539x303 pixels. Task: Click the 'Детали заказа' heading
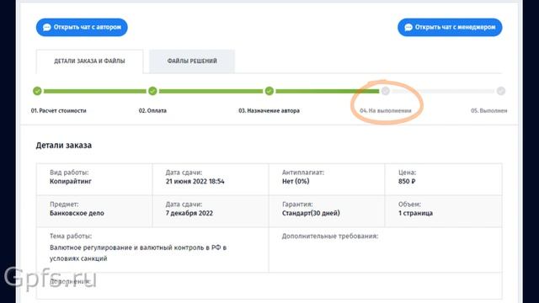64,146
